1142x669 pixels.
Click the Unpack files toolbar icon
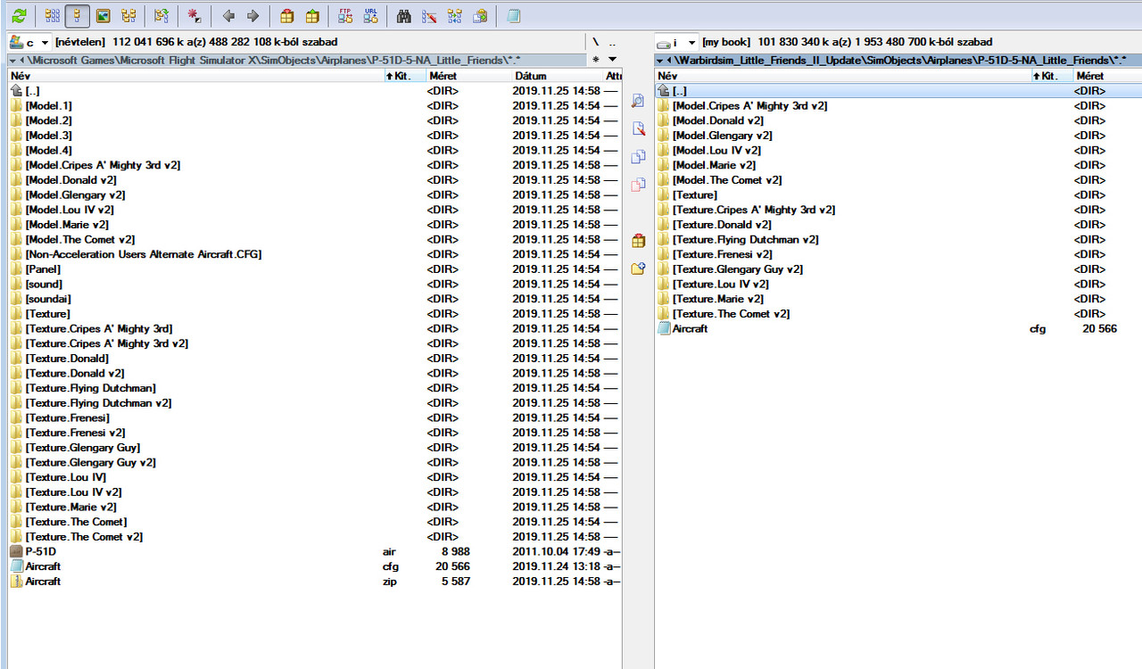(x=311, y=15)
